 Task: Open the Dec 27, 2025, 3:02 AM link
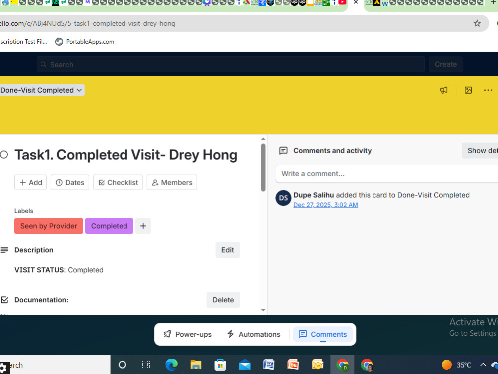(326, 205)
